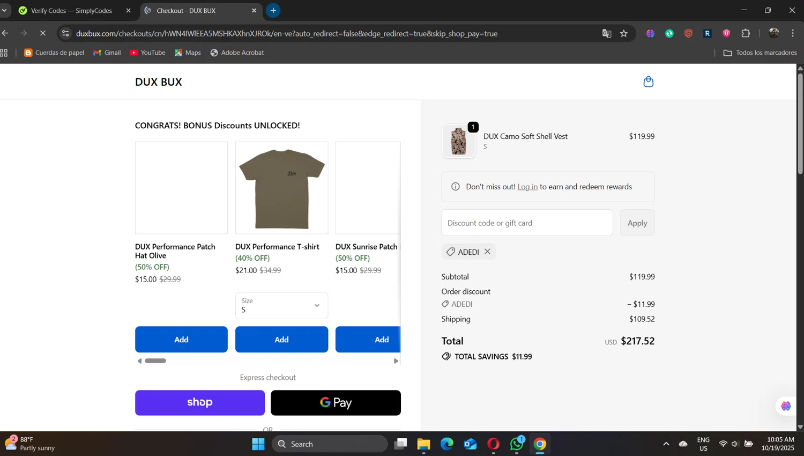
Task: Open the Google Translate page icon
Action: [x=607, y=33]
